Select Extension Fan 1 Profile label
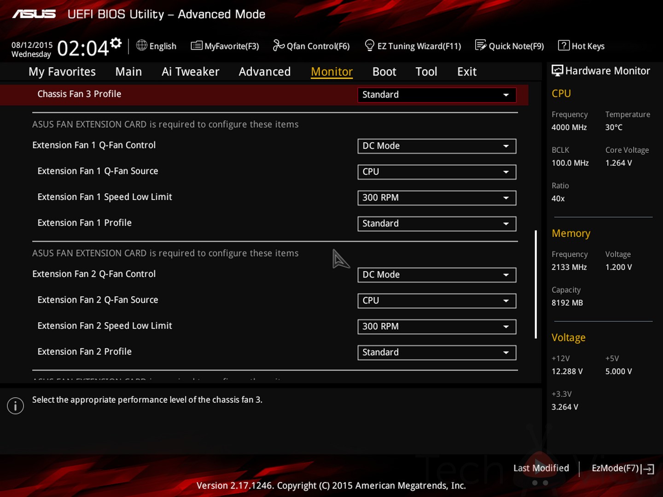 (84, 223)
